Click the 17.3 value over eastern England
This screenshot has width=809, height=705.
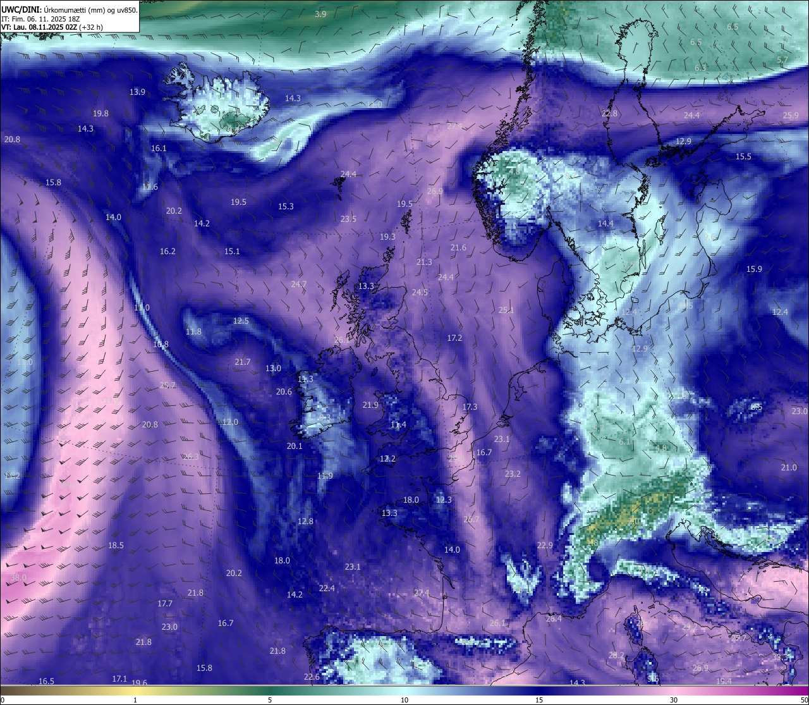[470, 407]
